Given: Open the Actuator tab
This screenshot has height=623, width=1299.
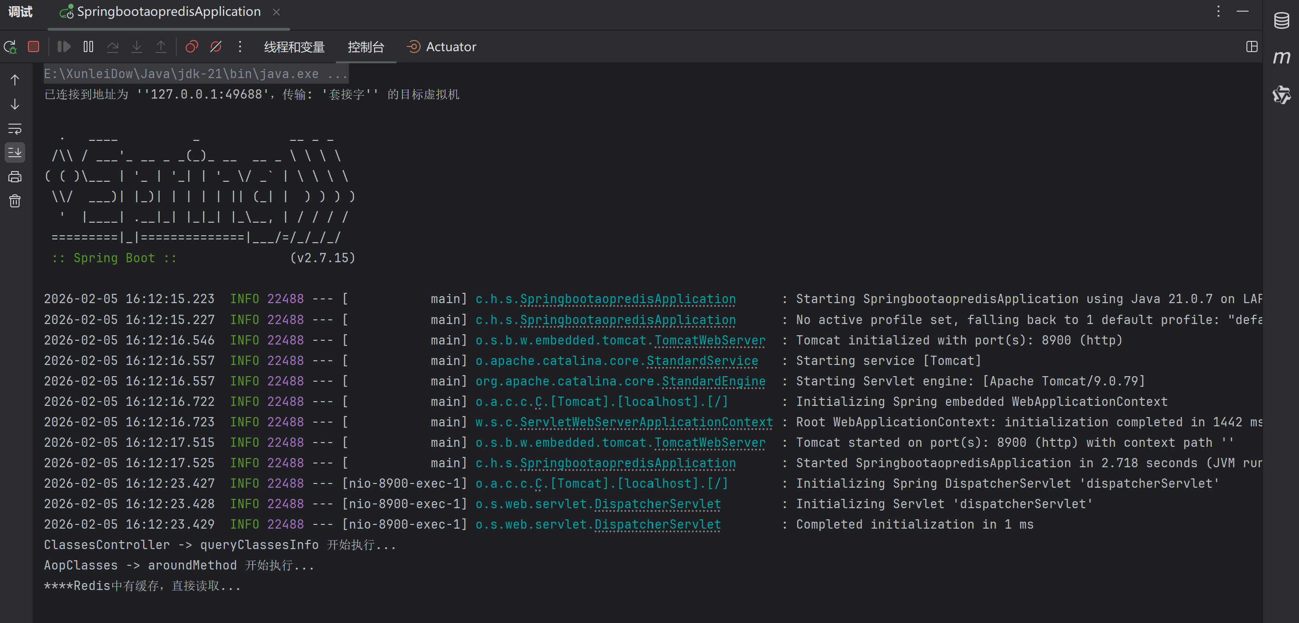Looking at the screenshot, I should 441,47.
